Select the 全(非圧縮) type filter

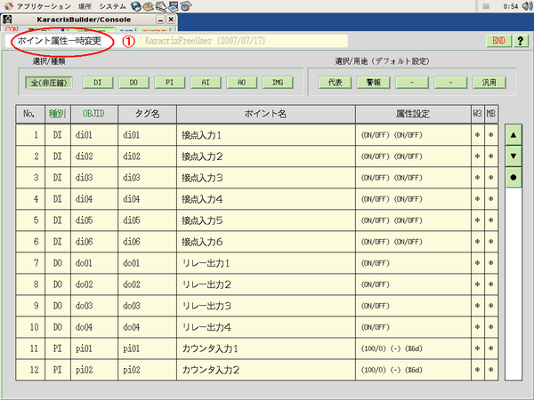pyautogui.click(x=49, y=83)
